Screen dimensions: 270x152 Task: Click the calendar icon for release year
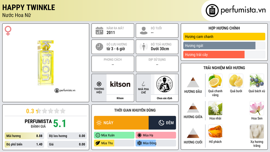(99, 31)
